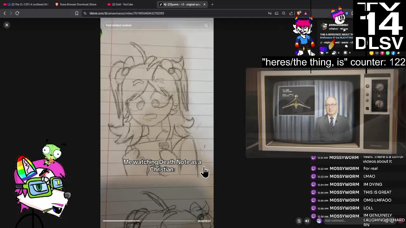Toggle TikTok volume with the speaker button

point(307,221)
